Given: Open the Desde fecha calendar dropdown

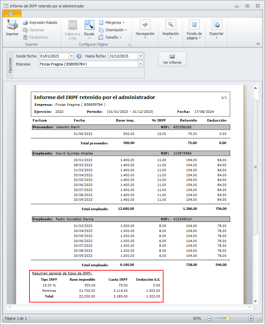Looking at the screenshot, I should (x=71, y=56).
